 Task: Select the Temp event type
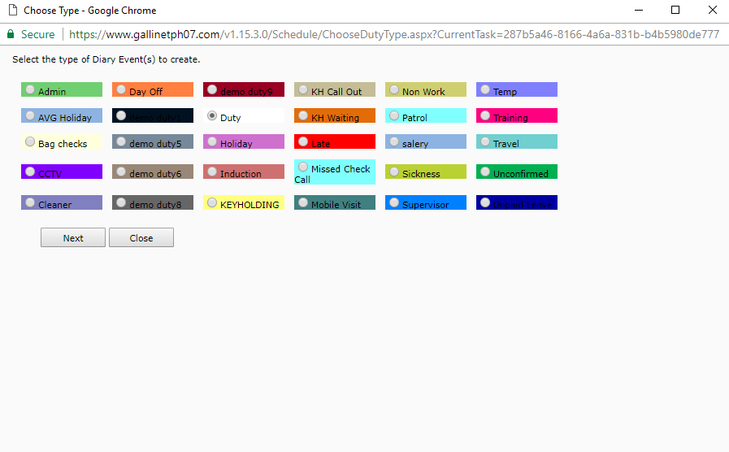485,90
